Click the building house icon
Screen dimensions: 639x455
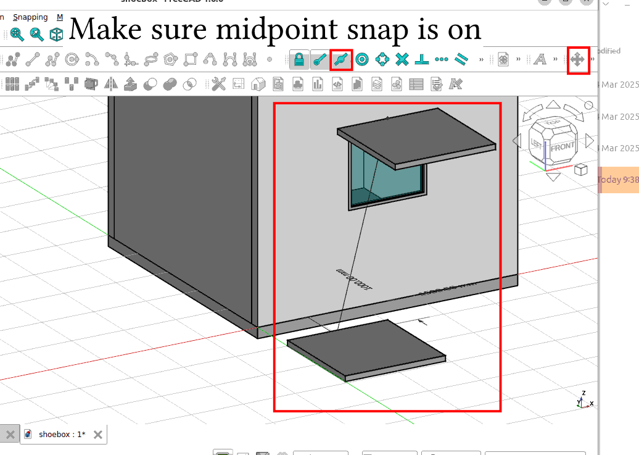pyautogui.click(x=258, y=83)
